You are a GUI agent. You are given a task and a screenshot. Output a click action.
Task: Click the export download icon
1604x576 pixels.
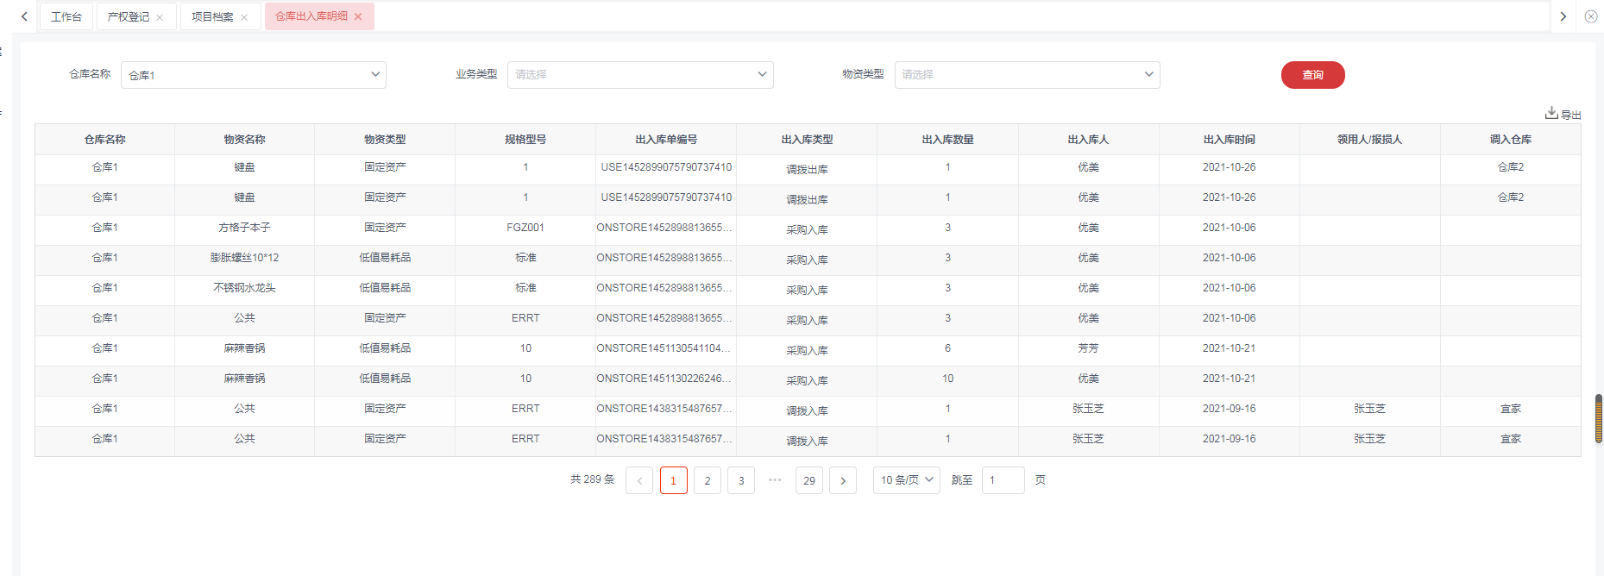point(1551,113)
